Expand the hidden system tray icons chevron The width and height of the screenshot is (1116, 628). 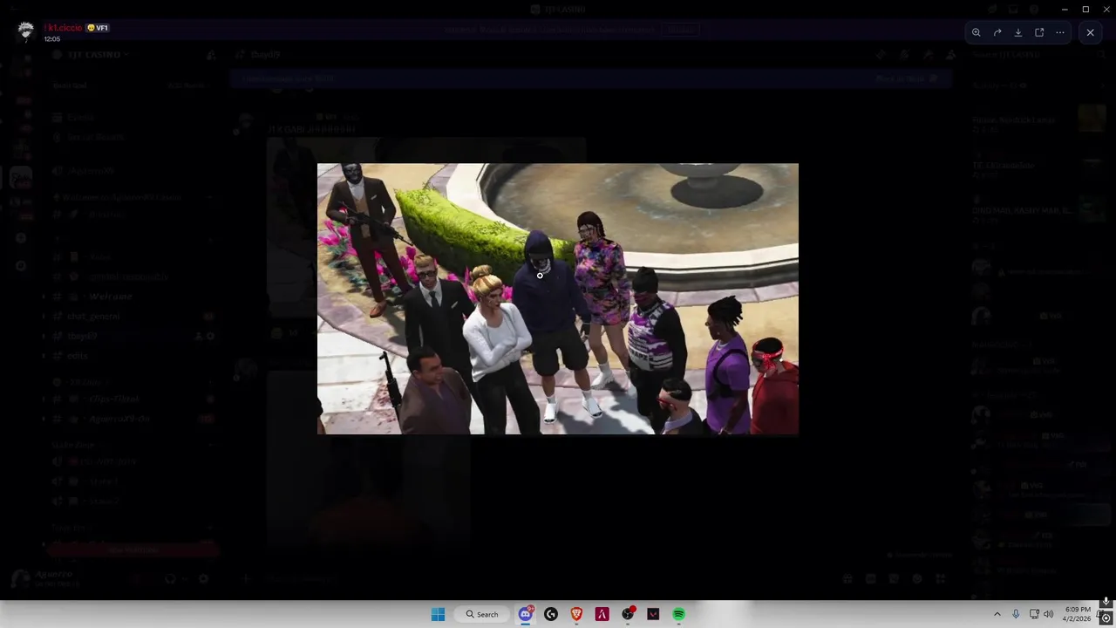997,614
